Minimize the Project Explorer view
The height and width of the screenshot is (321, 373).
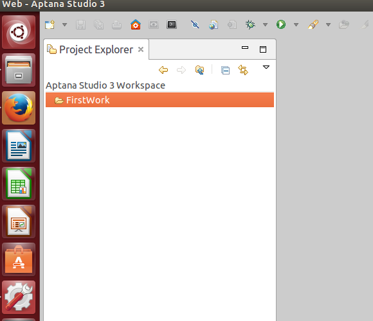click(x=245, y=48)
